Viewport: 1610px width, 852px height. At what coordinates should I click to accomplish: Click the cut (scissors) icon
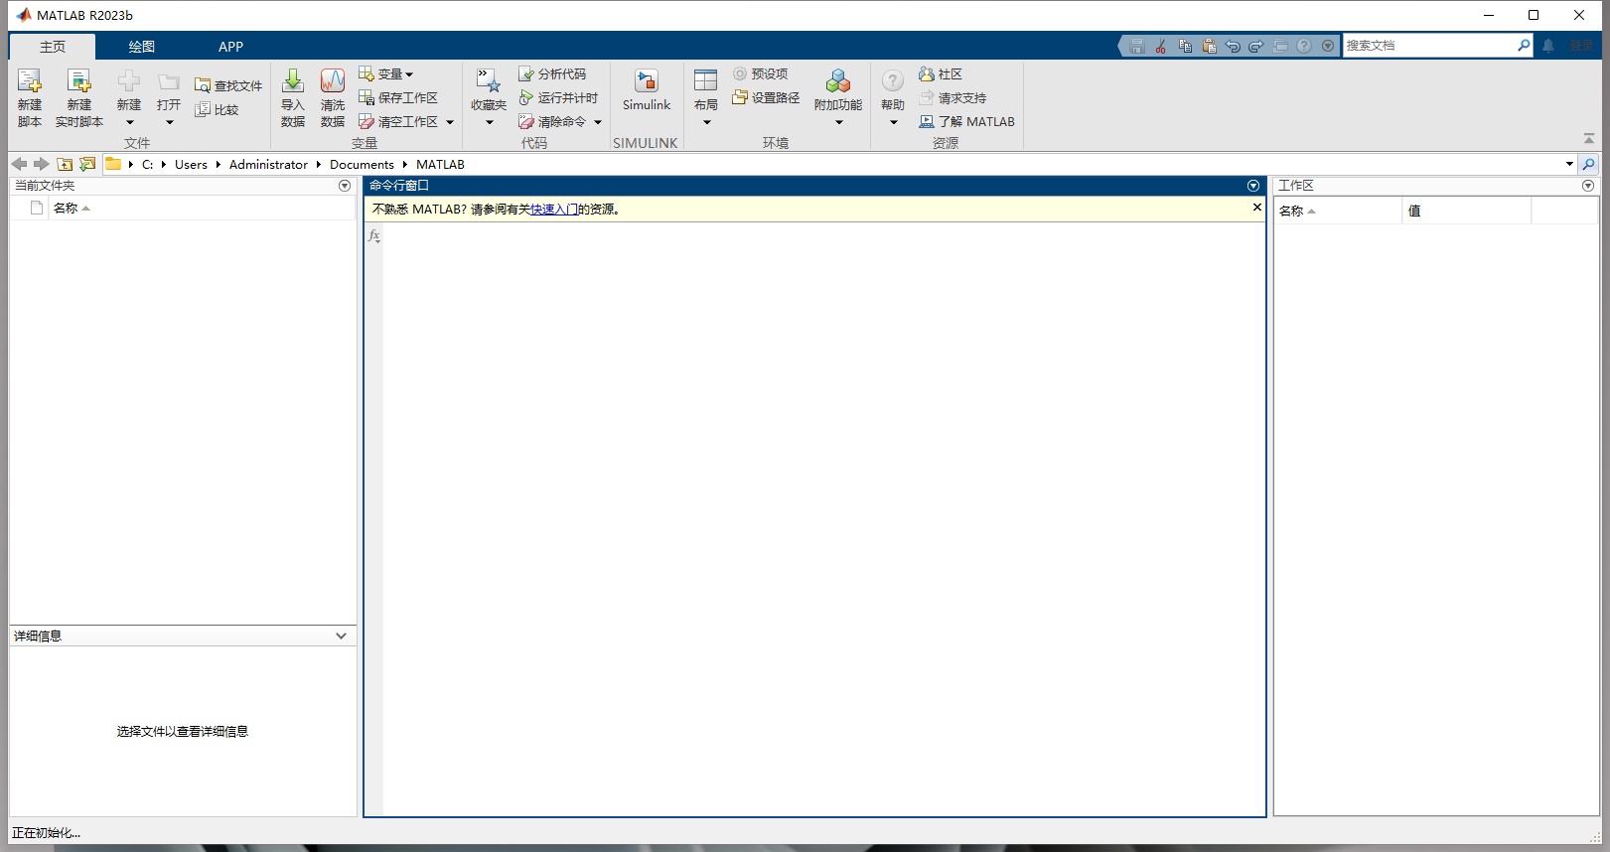click(1161, 46)
